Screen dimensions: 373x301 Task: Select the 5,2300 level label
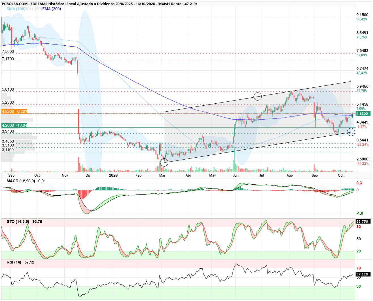pyautogui.click(x=8, y=103)
